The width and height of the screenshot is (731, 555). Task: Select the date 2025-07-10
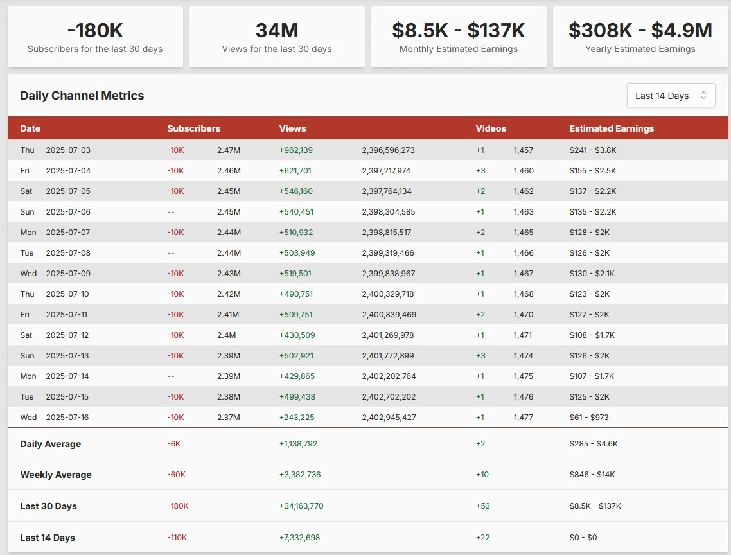(67, 294)
